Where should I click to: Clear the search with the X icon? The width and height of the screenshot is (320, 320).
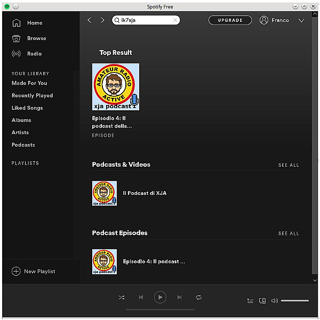175,20
